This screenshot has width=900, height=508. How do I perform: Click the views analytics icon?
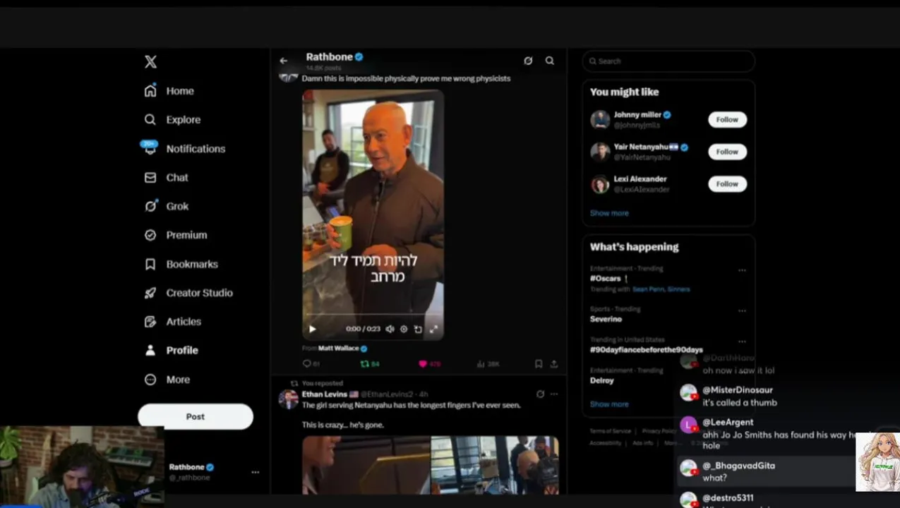(481, 364)
